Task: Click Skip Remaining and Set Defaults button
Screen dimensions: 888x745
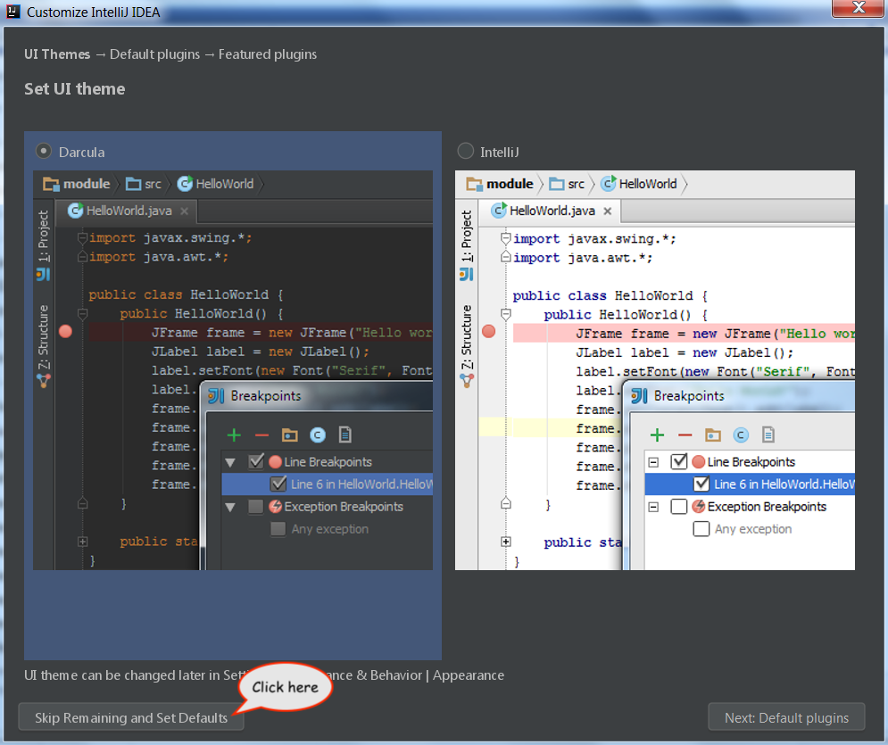Action: coord(131,717)
